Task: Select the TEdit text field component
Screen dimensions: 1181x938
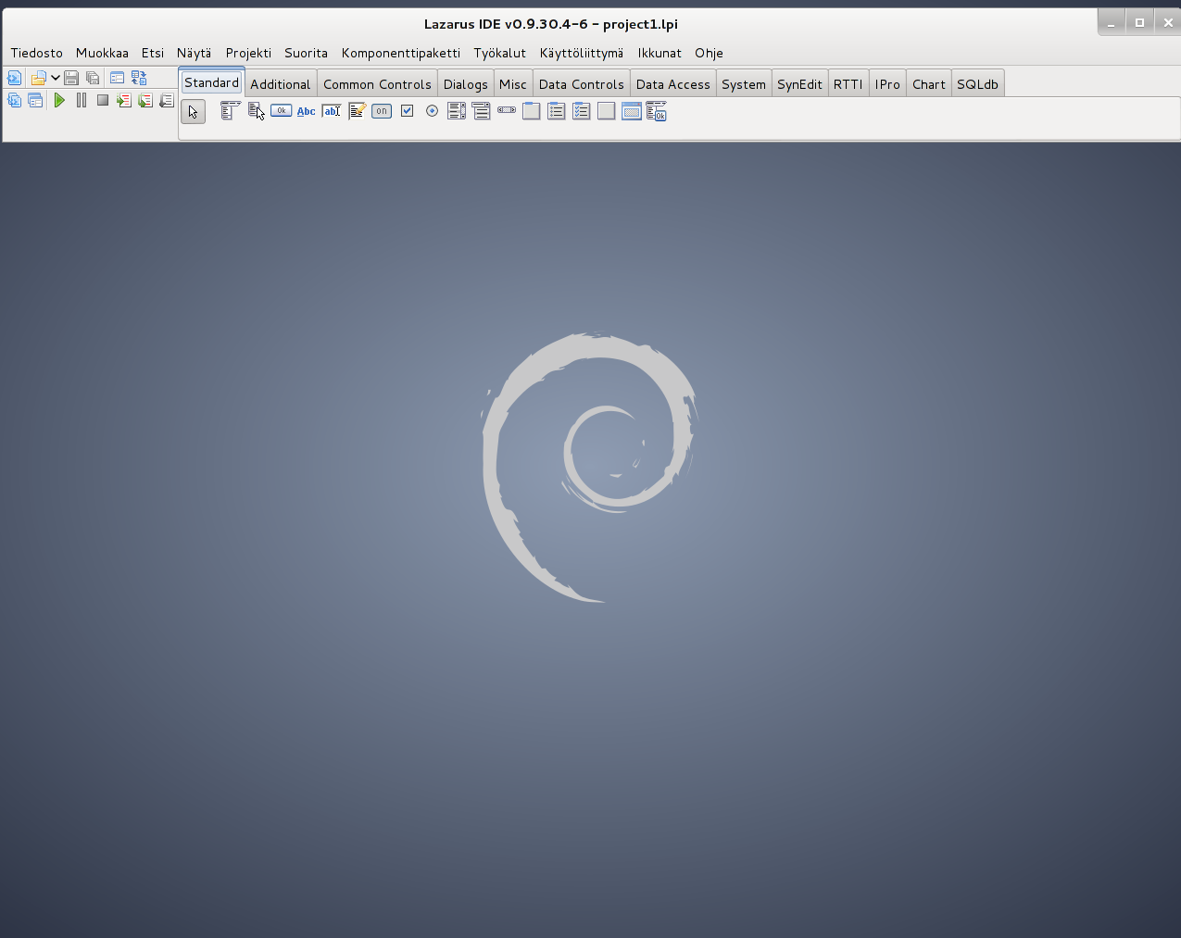Action: click(x=331, y=111)
